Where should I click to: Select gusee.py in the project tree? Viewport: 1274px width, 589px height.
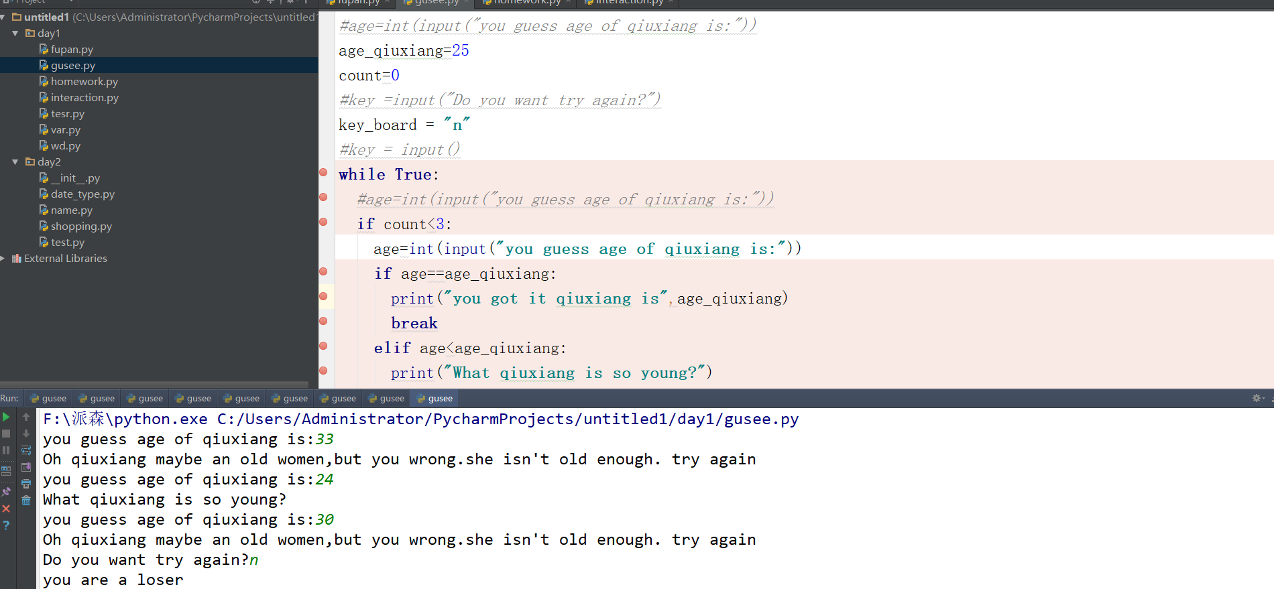(73, 65)
